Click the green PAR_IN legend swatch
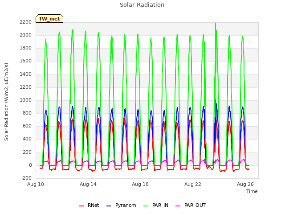The height and width of the screenshot is (214, 285). tap(146, 206)
